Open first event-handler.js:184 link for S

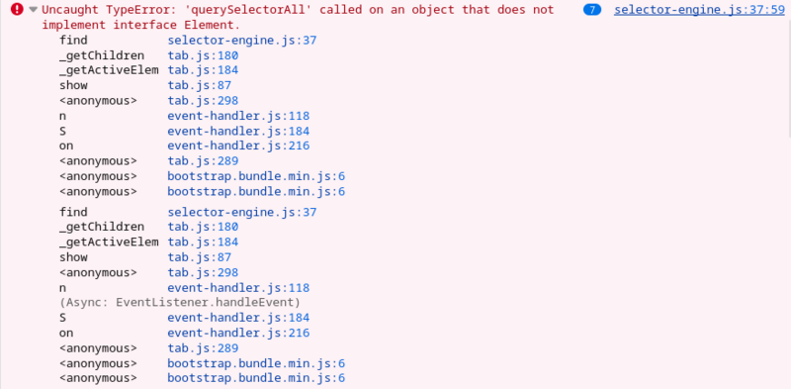238,132
